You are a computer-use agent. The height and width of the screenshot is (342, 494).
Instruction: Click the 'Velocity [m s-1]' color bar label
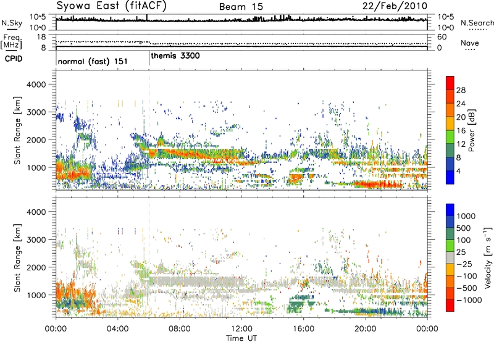pyautogui.click(x=488, y=257)
